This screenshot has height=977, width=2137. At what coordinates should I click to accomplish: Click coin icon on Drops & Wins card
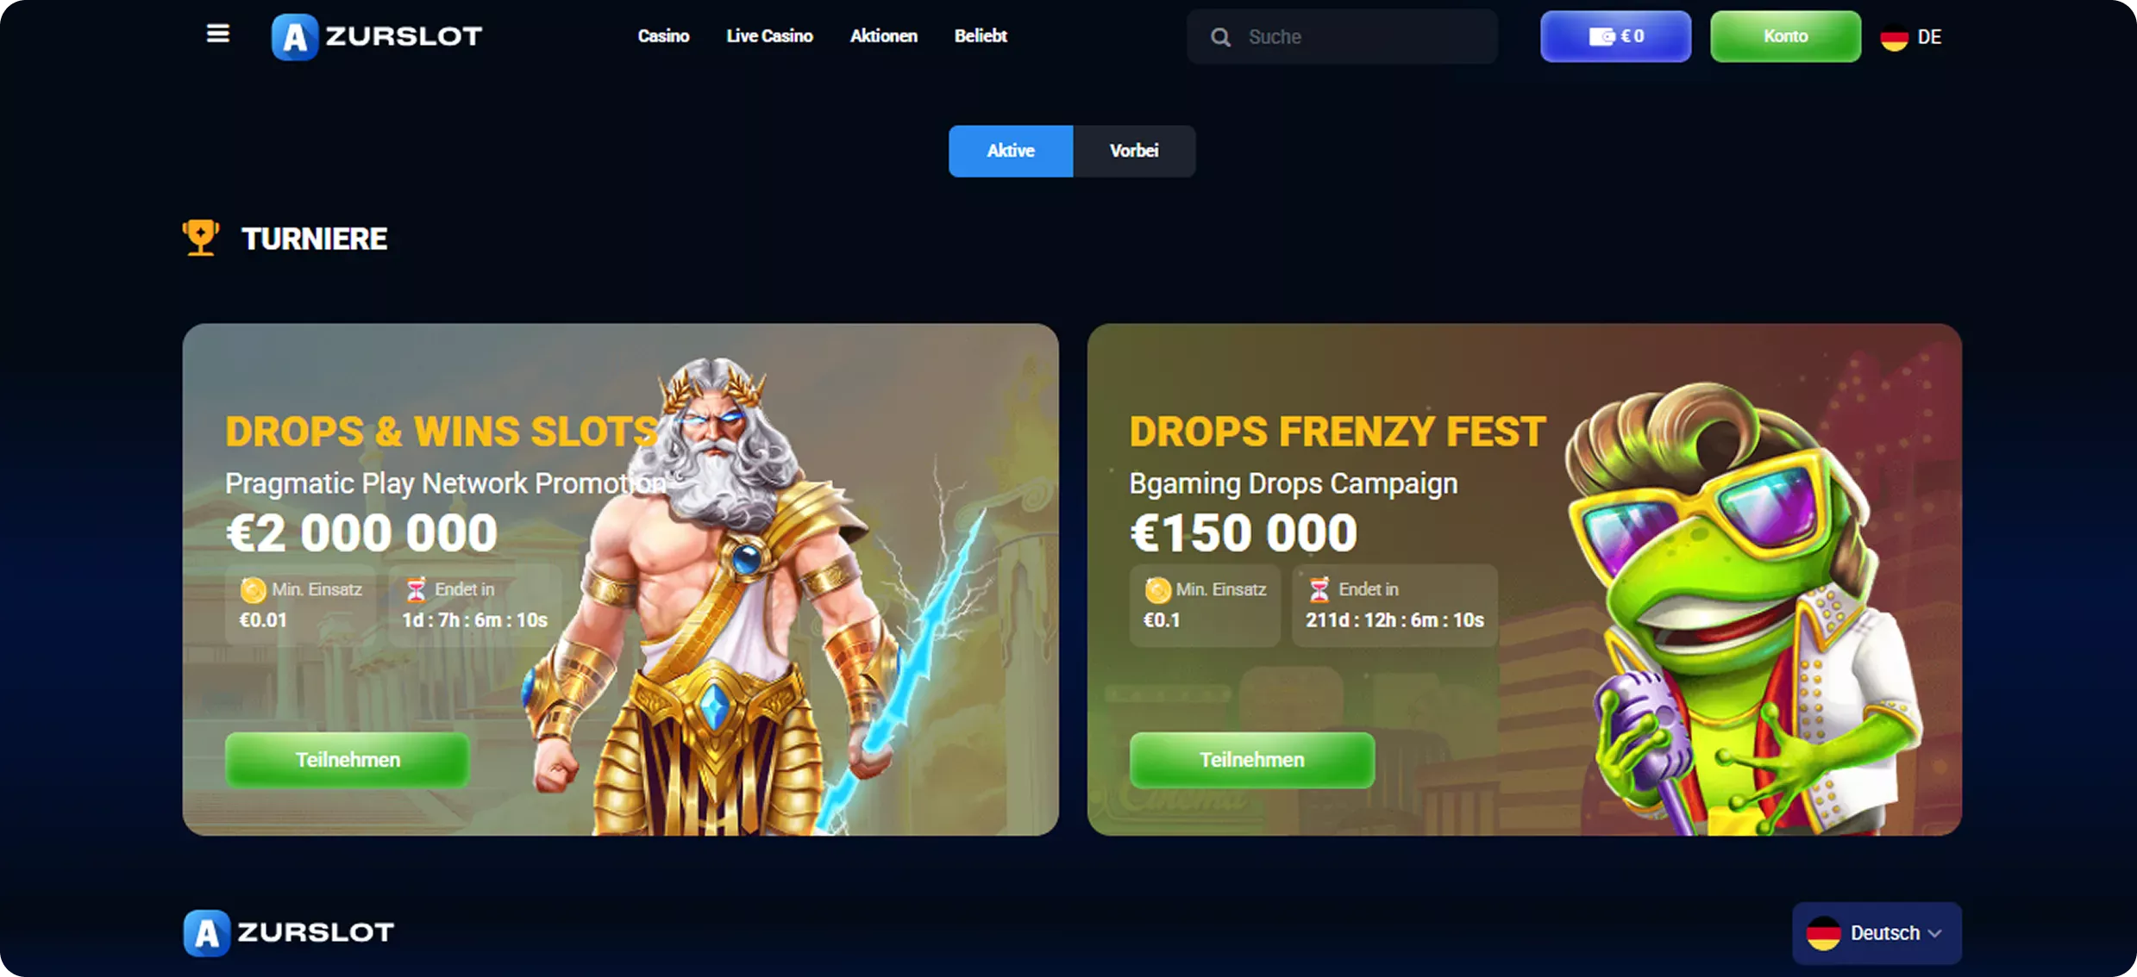(x=253, y=589)
